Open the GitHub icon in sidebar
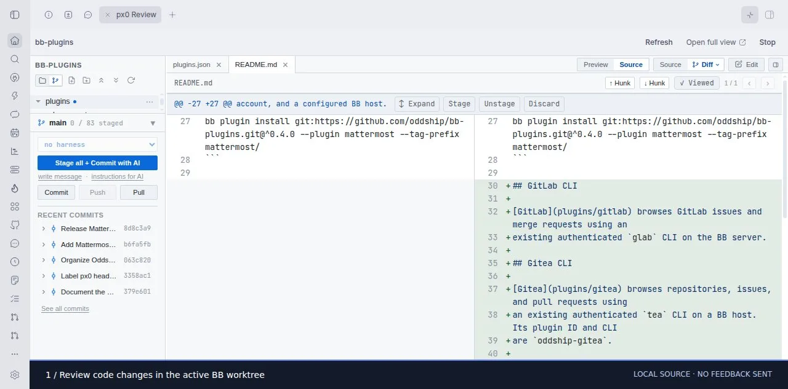This screenshot has width=788, height=389. pyautogui.click(x=15, y=225)
